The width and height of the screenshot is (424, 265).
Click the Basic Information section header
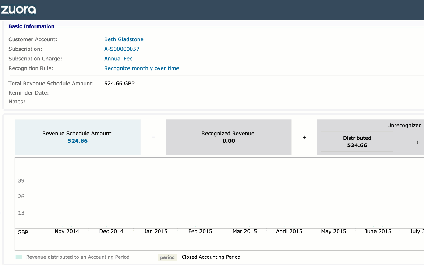point(31,26)
